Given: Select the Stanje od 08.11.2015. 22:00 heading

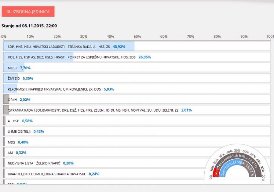Looking at the screenshot, I should [29, 26].
